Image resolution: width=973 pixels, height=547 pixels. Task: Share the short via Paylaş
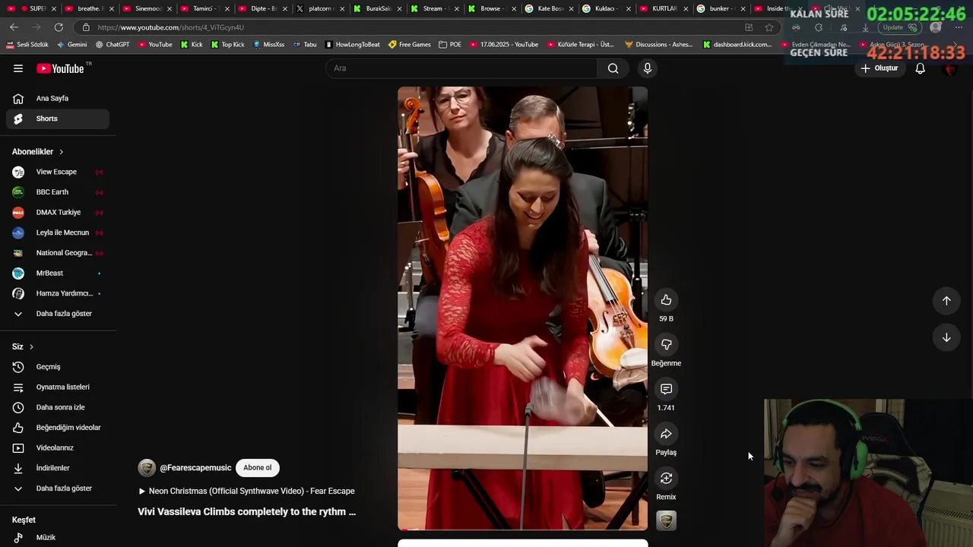point(666,434)
